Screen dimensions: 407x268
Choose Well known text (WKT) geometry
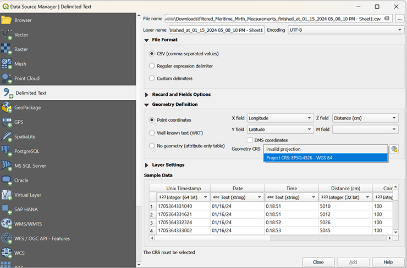[152, 133]
